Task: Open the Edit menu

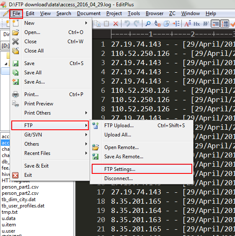Action: pos(30,14)
